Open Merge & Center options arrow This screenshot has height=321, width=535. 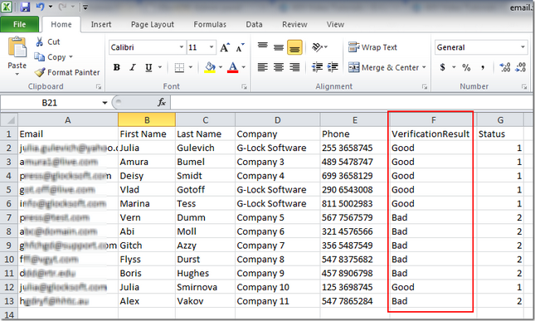coord(424,67)
